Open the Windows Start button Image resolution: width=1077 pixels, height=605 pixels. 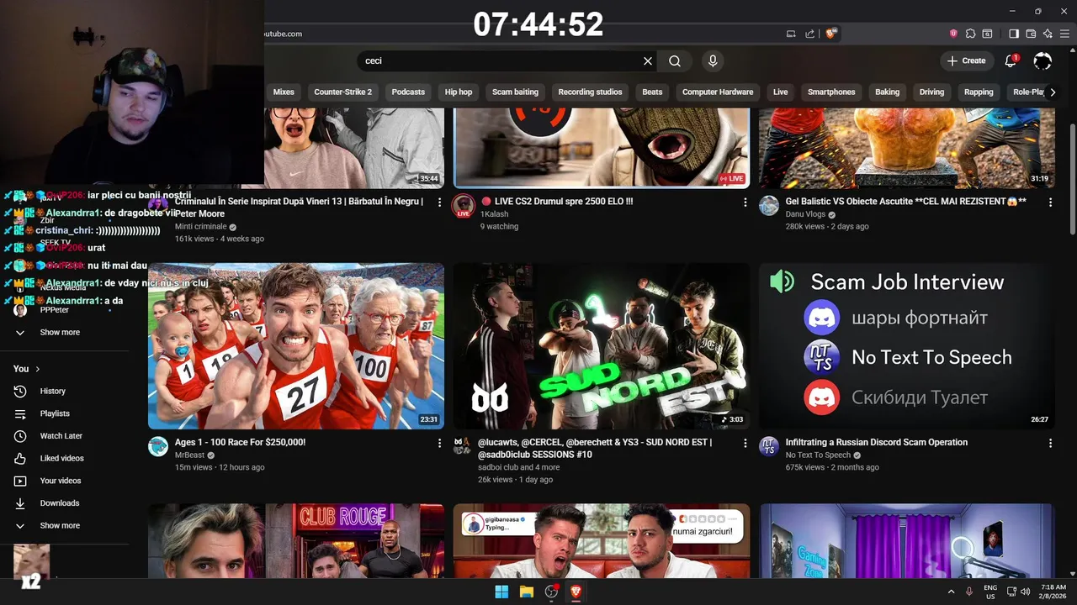point(501,592)
